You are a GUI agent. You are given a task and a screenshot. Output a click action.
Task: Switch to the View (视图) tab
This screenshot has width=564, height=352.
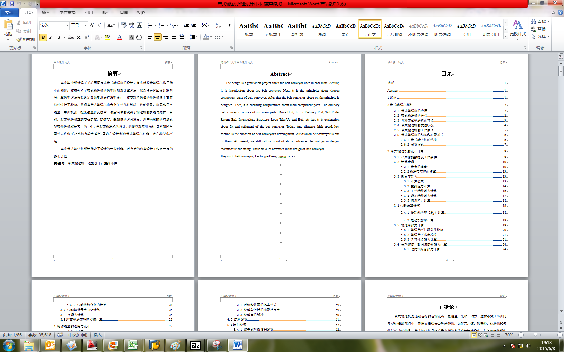(x=141, y=12)
